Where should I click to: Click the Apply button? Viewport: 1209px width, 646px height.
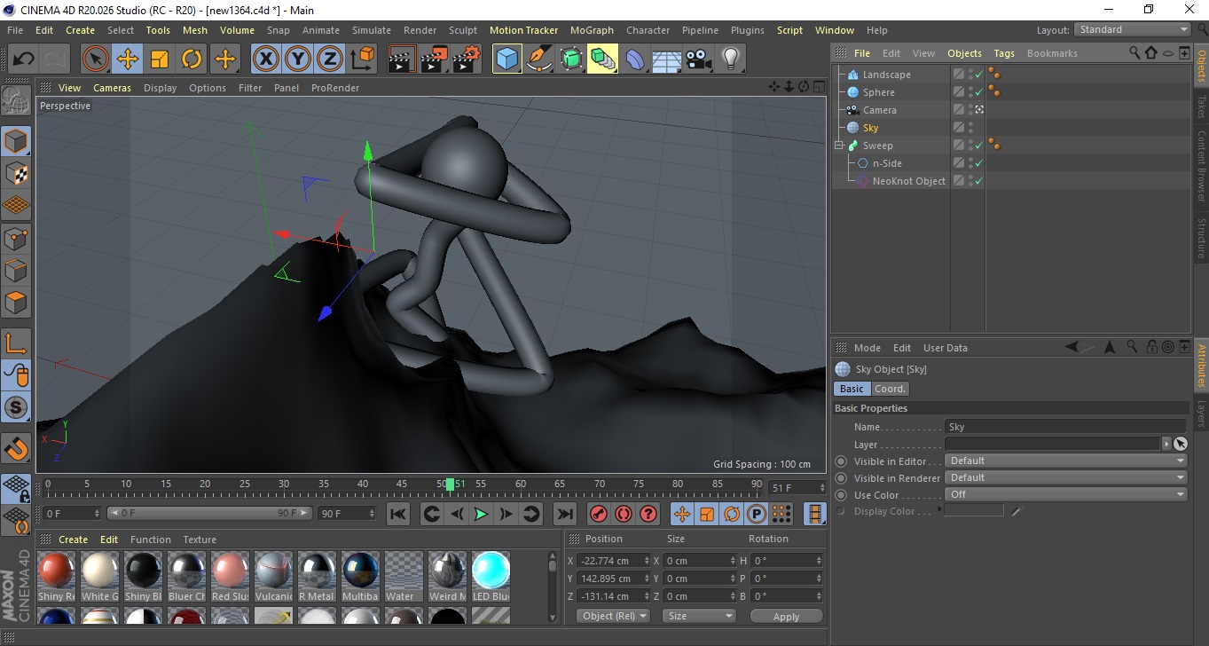(786, 616)
